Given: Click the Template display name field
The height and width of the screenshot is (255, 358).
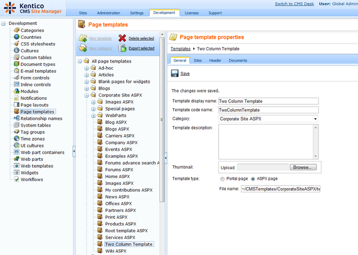Looking at the screenshot, I should pos(268,101).
